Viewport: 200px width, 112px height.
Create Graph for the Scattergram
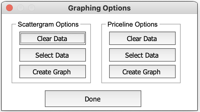(52, 72)
